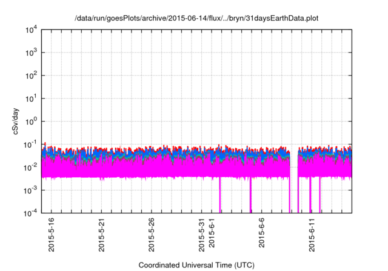Select the 2015-5-16 date tick label
Screen dimensions: 388x271
click(51, 235)
